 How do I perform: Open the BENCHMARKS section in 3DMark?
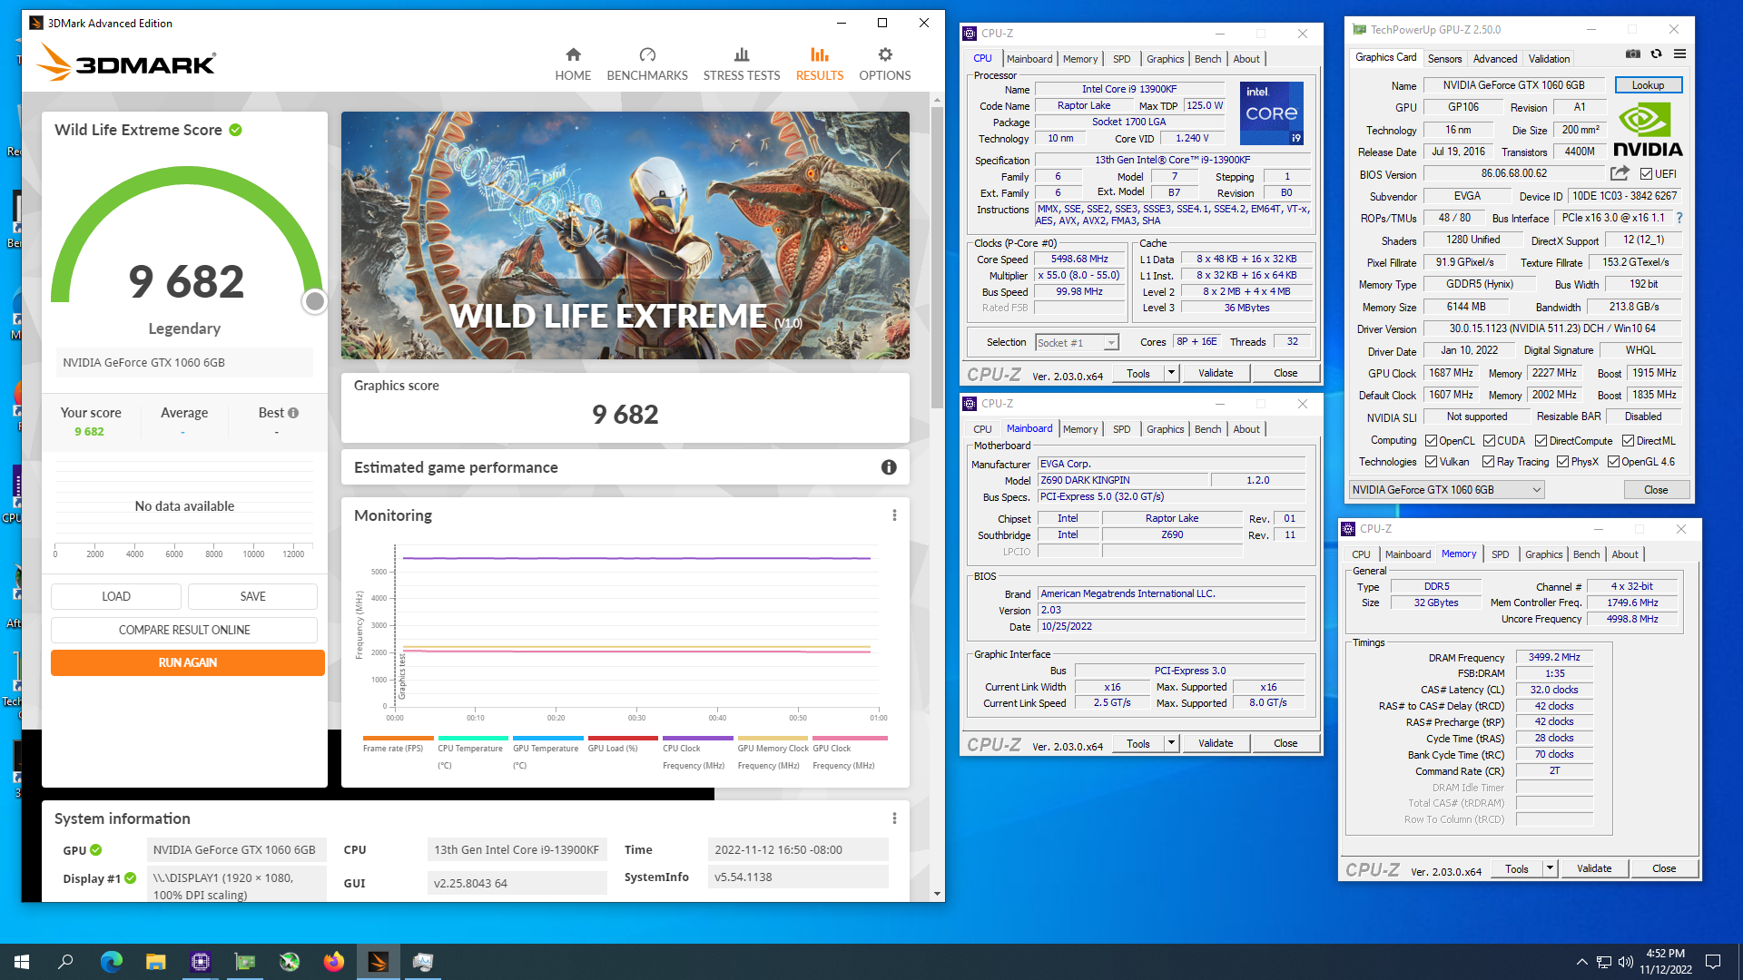(x=646, y=64)
